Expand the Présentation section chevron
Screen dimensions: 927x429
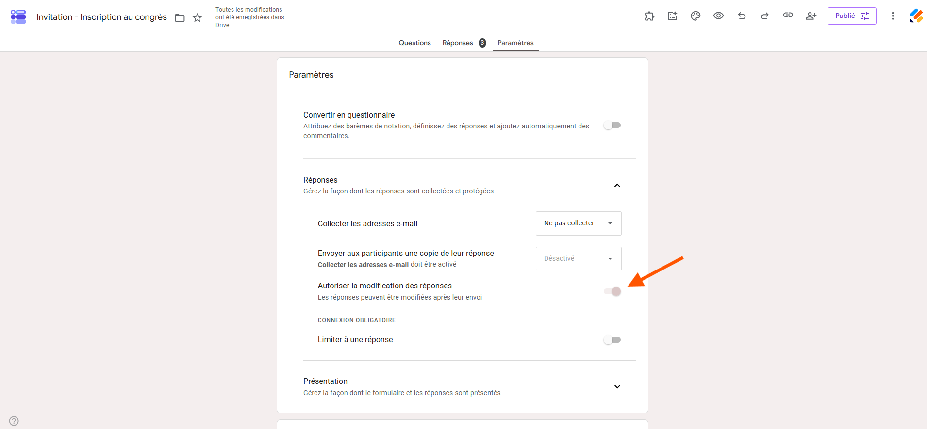point(617,387)
